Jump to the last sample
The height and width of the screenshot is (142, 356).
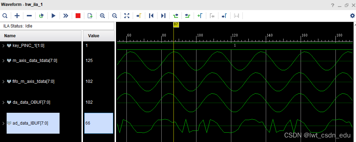tap(163, 16)
